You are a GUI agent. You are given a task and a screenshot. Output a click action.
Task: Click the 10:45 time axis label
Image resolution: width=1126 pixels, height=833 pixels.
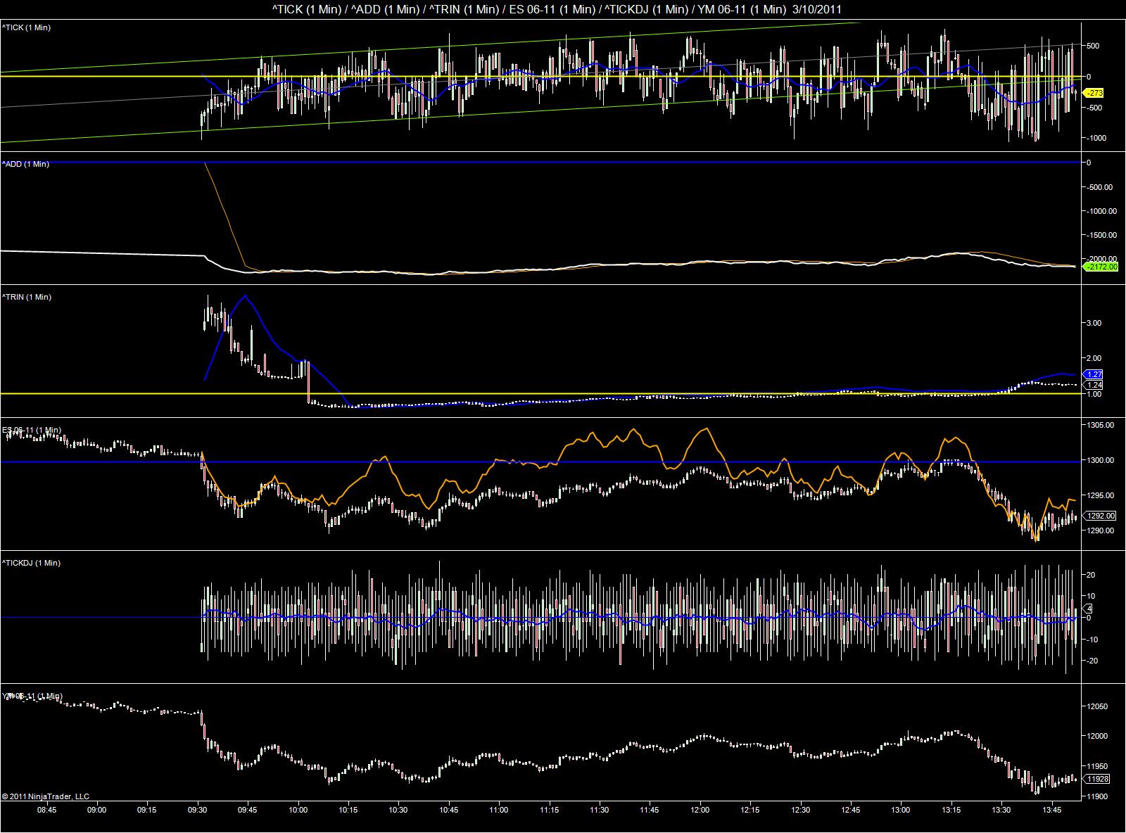[x=449, y=810]
